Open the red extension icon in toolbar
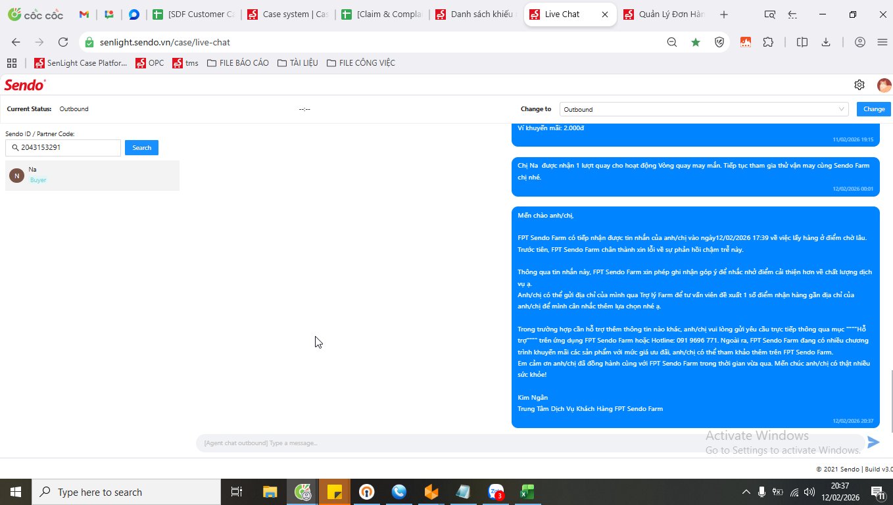The height and width of the screenshot is (505, 893). pyautogui.click(x=746, y=42)
